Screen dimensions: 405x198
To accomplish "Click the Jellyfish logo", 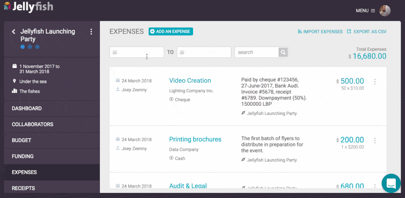I will point(28,7).
